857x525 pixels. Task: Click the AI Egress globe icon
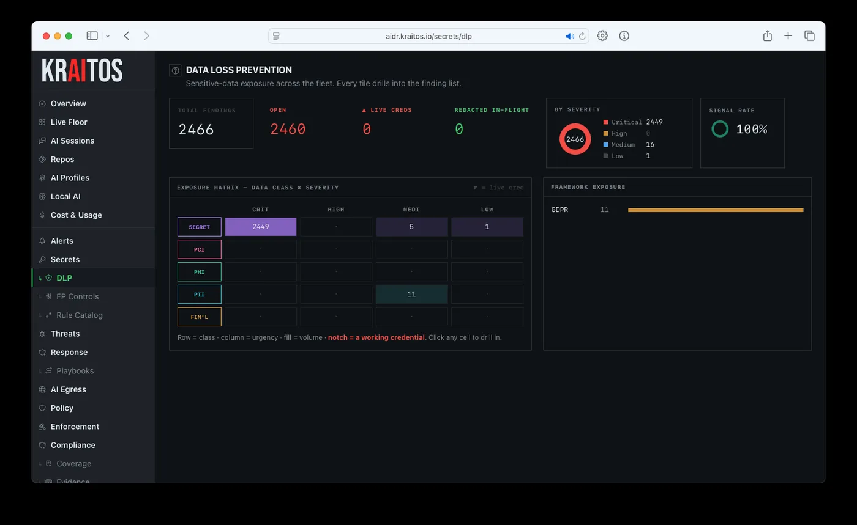coord(42,389)
